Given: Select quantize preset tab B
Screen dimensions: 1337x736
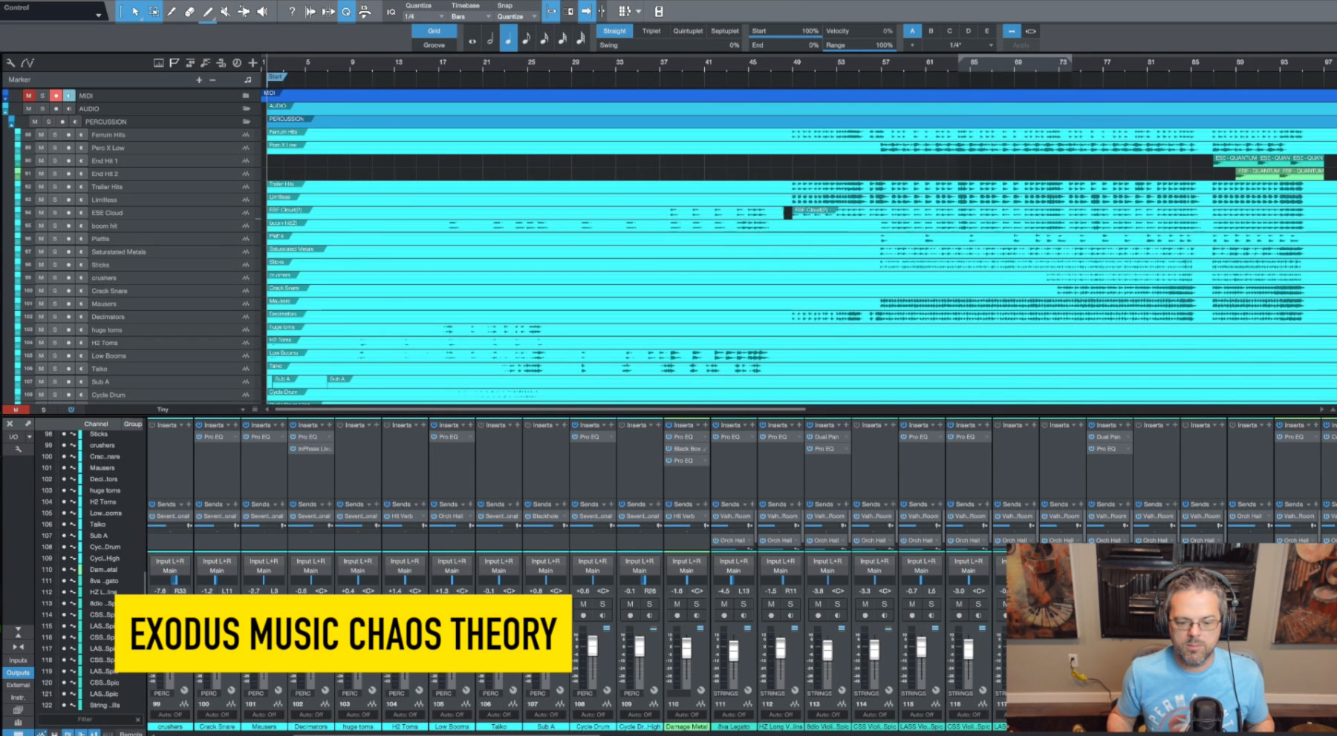Looking at the screenshot, I should pos(931,31).
